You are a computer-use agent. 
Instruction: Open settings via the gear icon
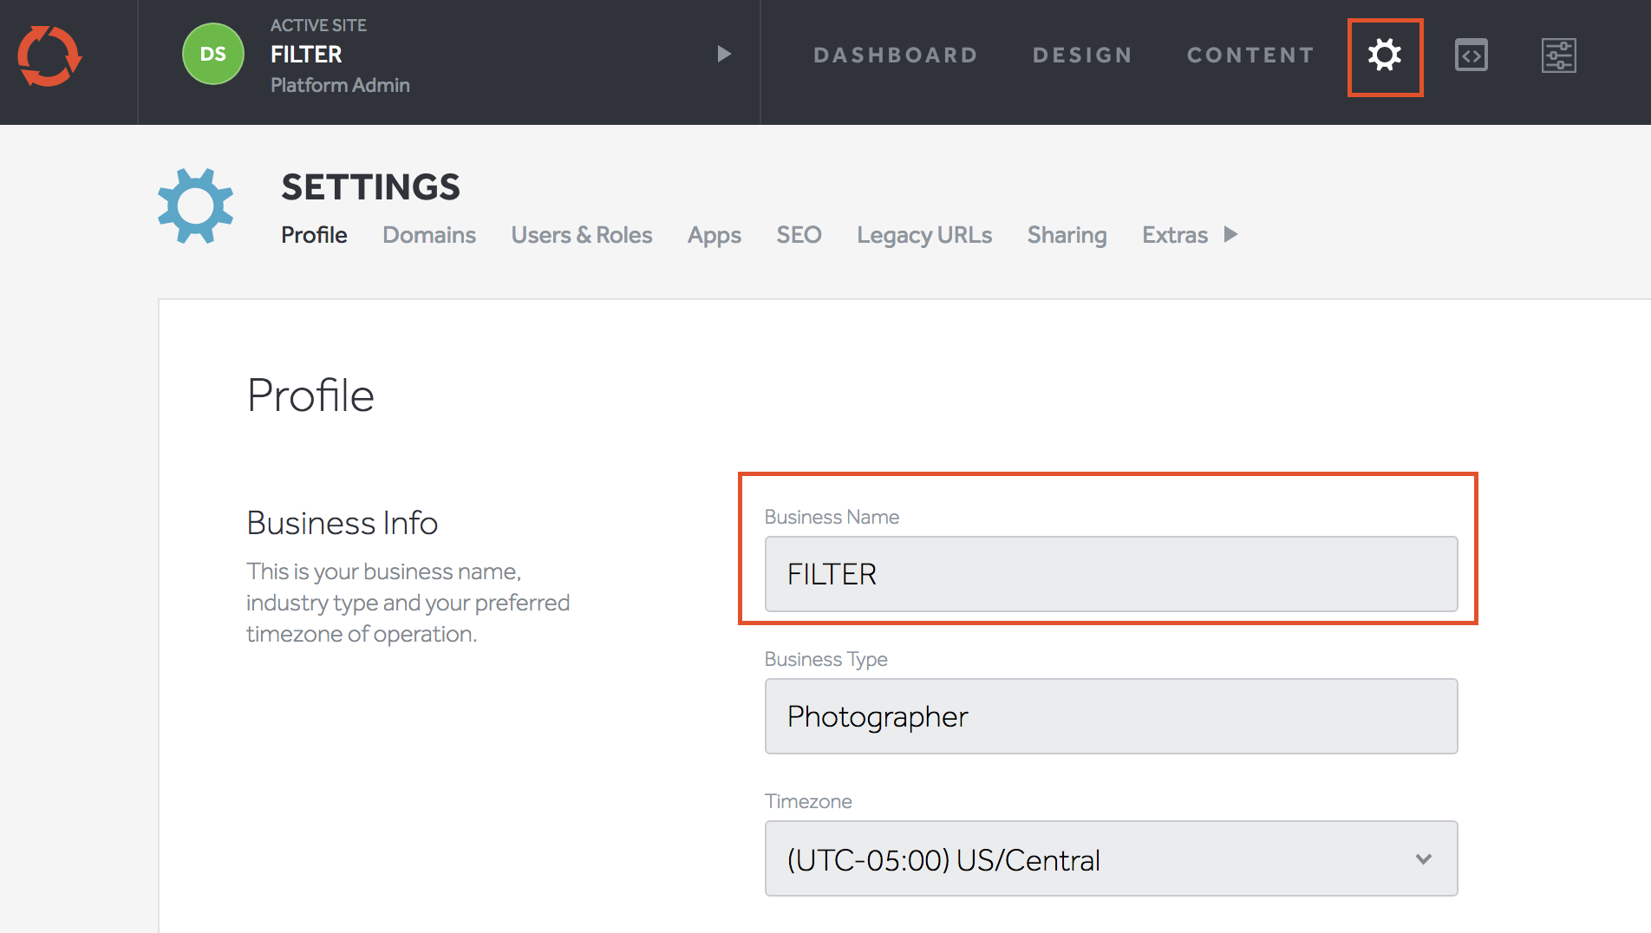click(x=1384, y=56)
